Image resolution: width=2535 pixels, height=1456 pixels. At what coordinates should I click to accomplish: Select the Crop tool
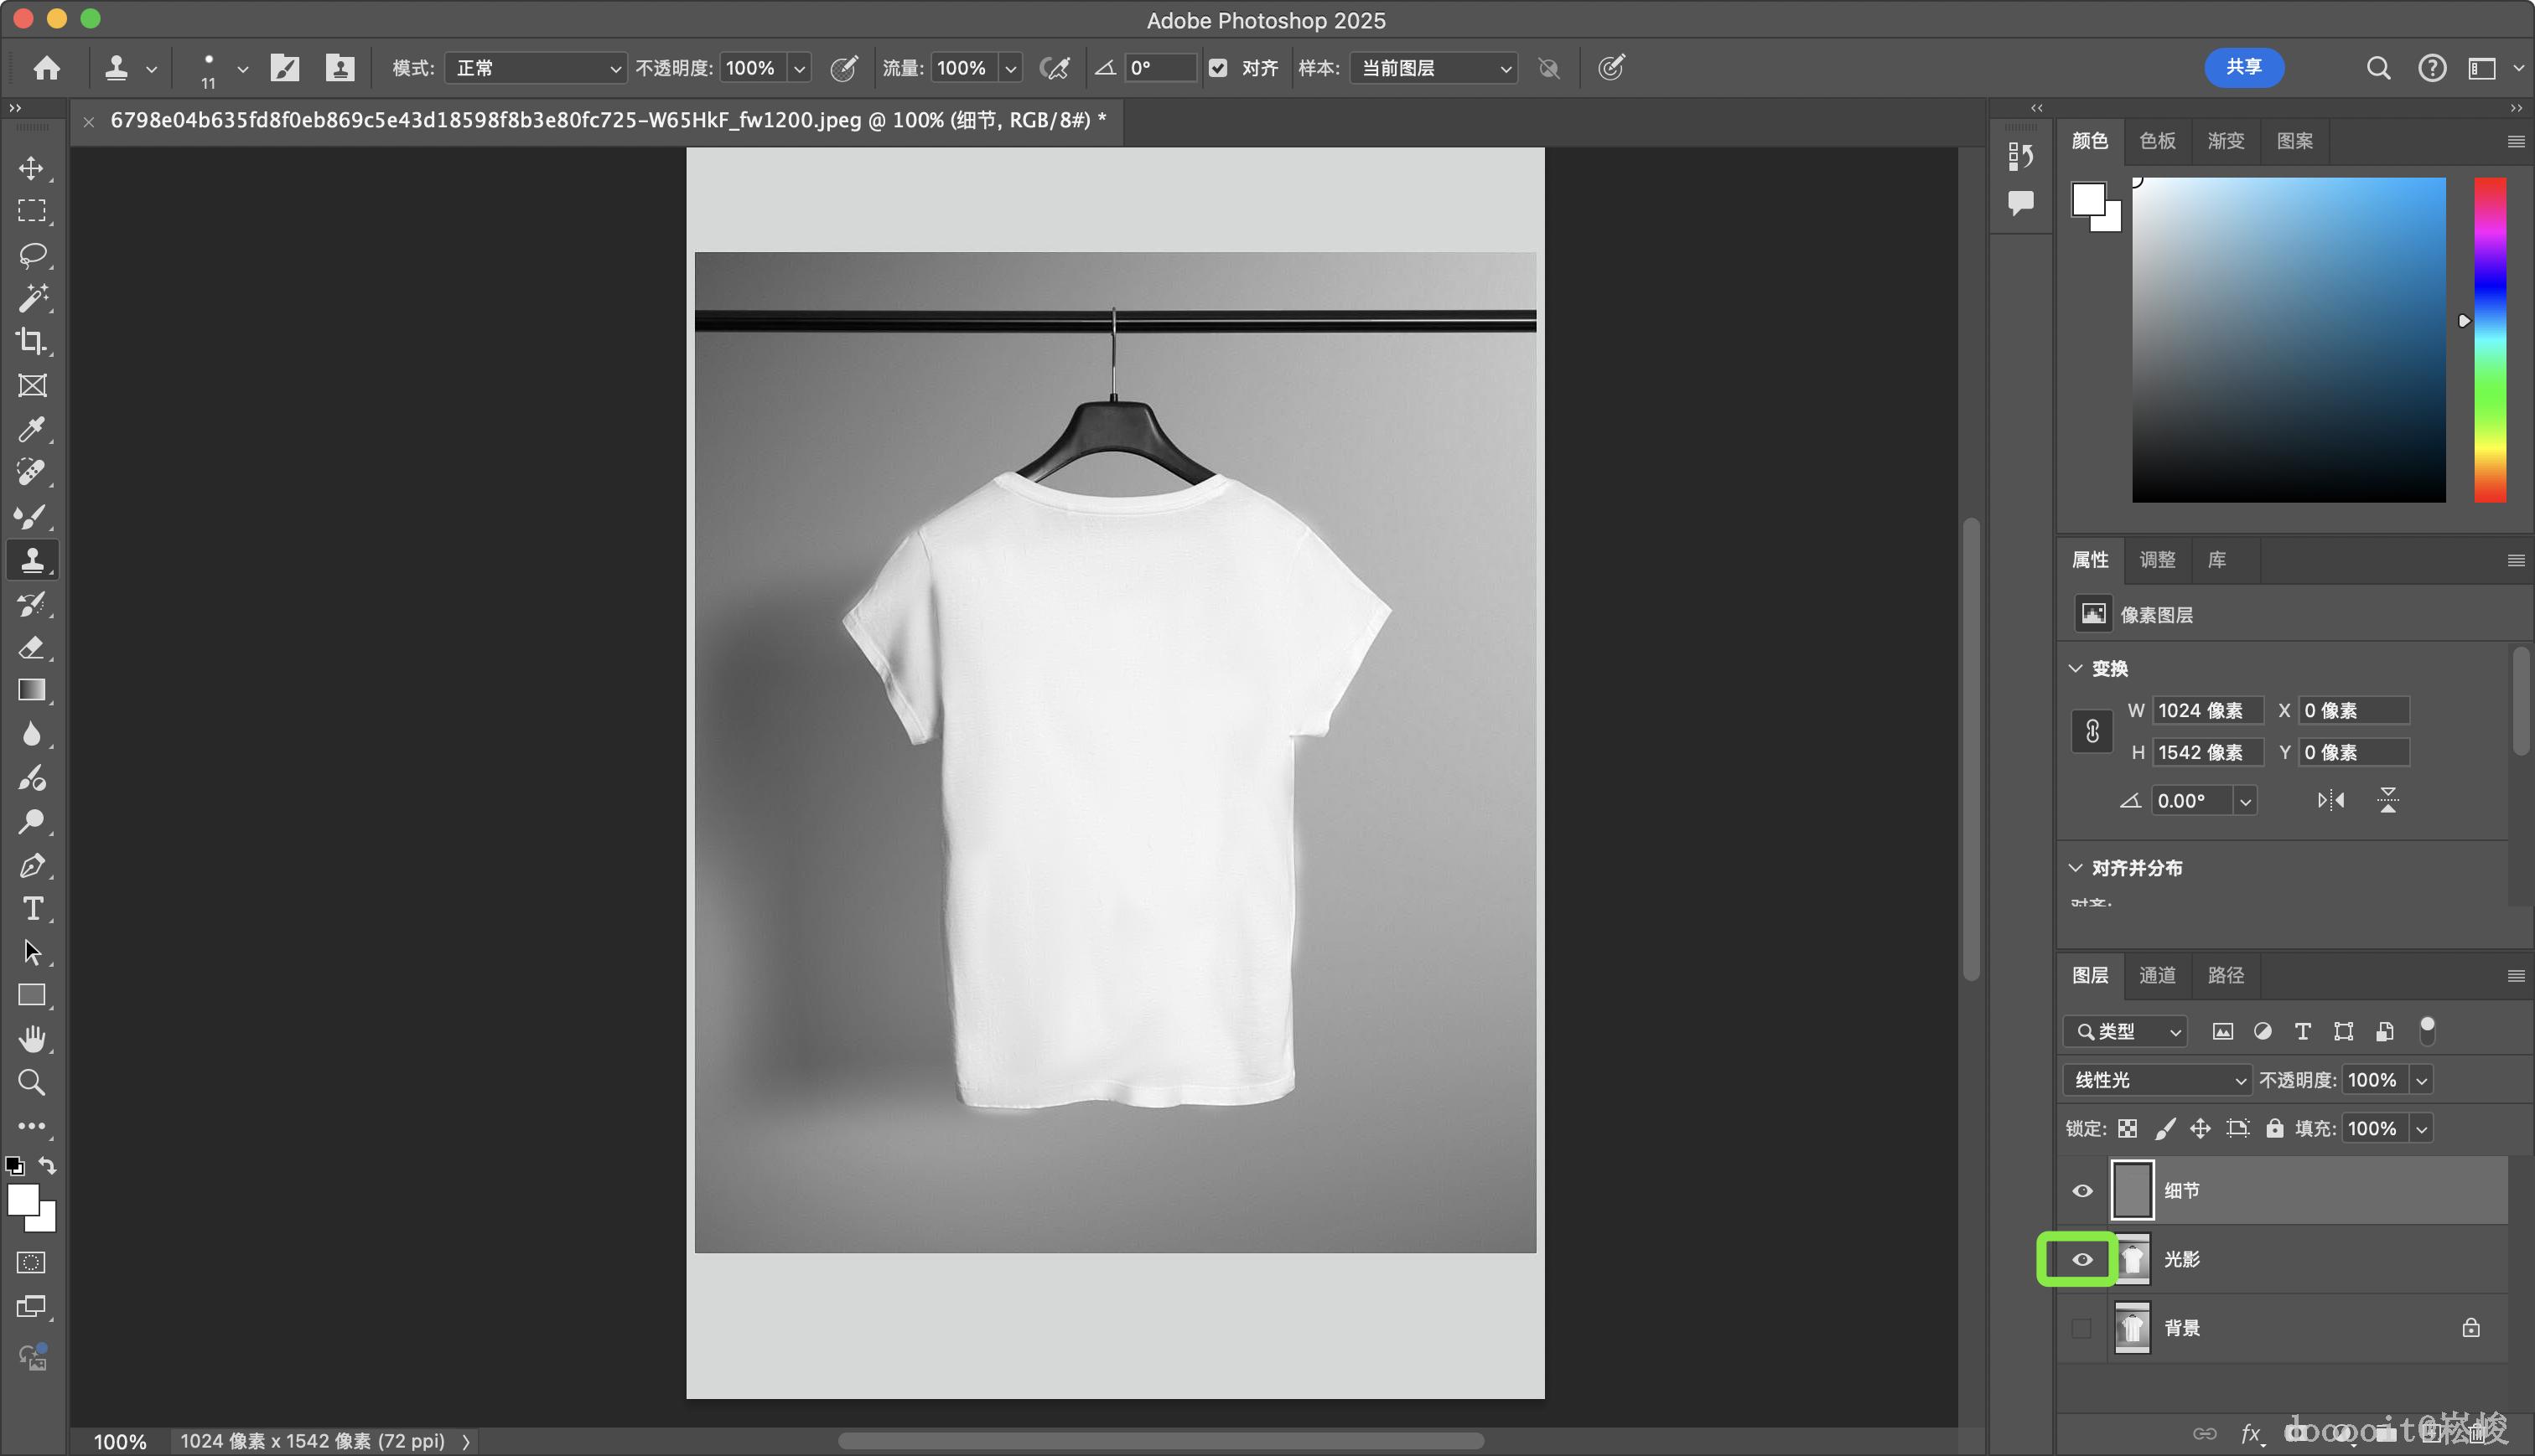31,341
